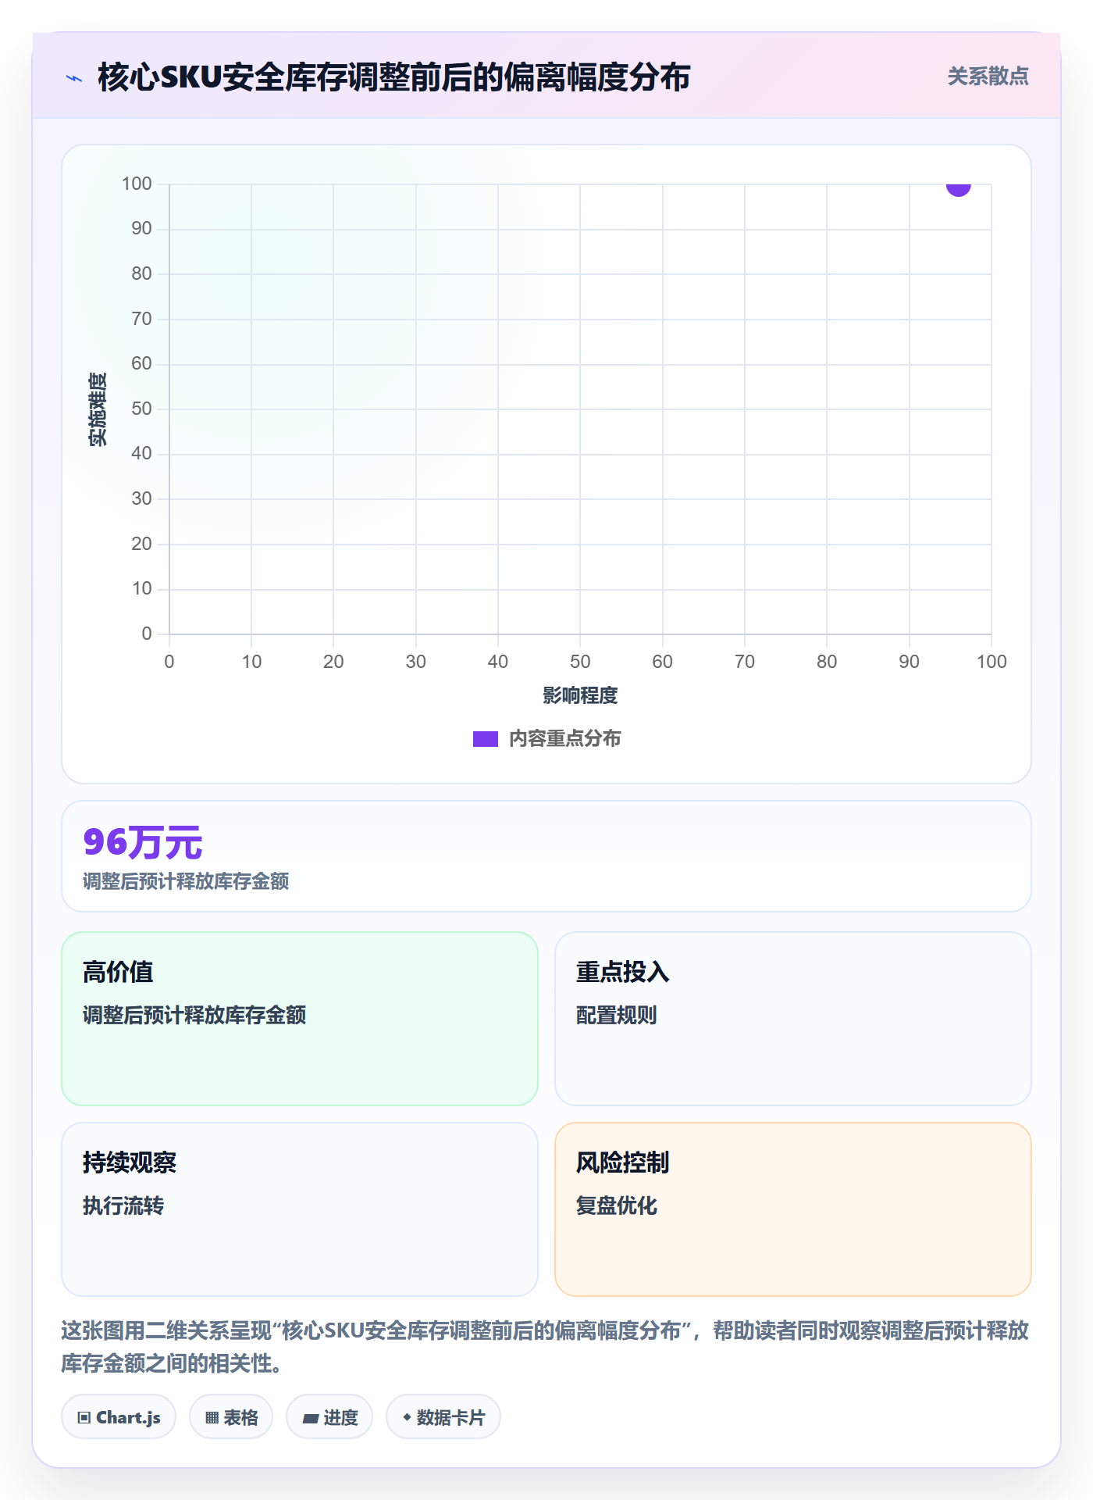Screen dimensions: 1093x1500
Task: Click the 执行流转 text in 持续观察 card
Action: click(x=123, y=1205)
